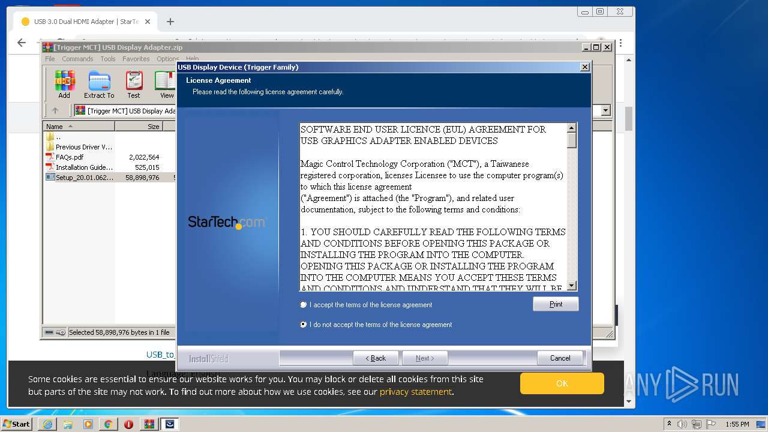This screenshot has height=432, width=768.
Task: Click the browser page vertical scrollbar thumb
Action: (x=629, y=119)
